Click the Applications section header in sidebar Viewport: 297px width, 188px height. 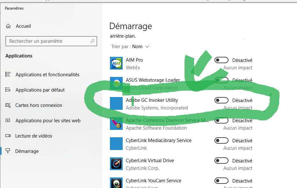tap(19, 56)
